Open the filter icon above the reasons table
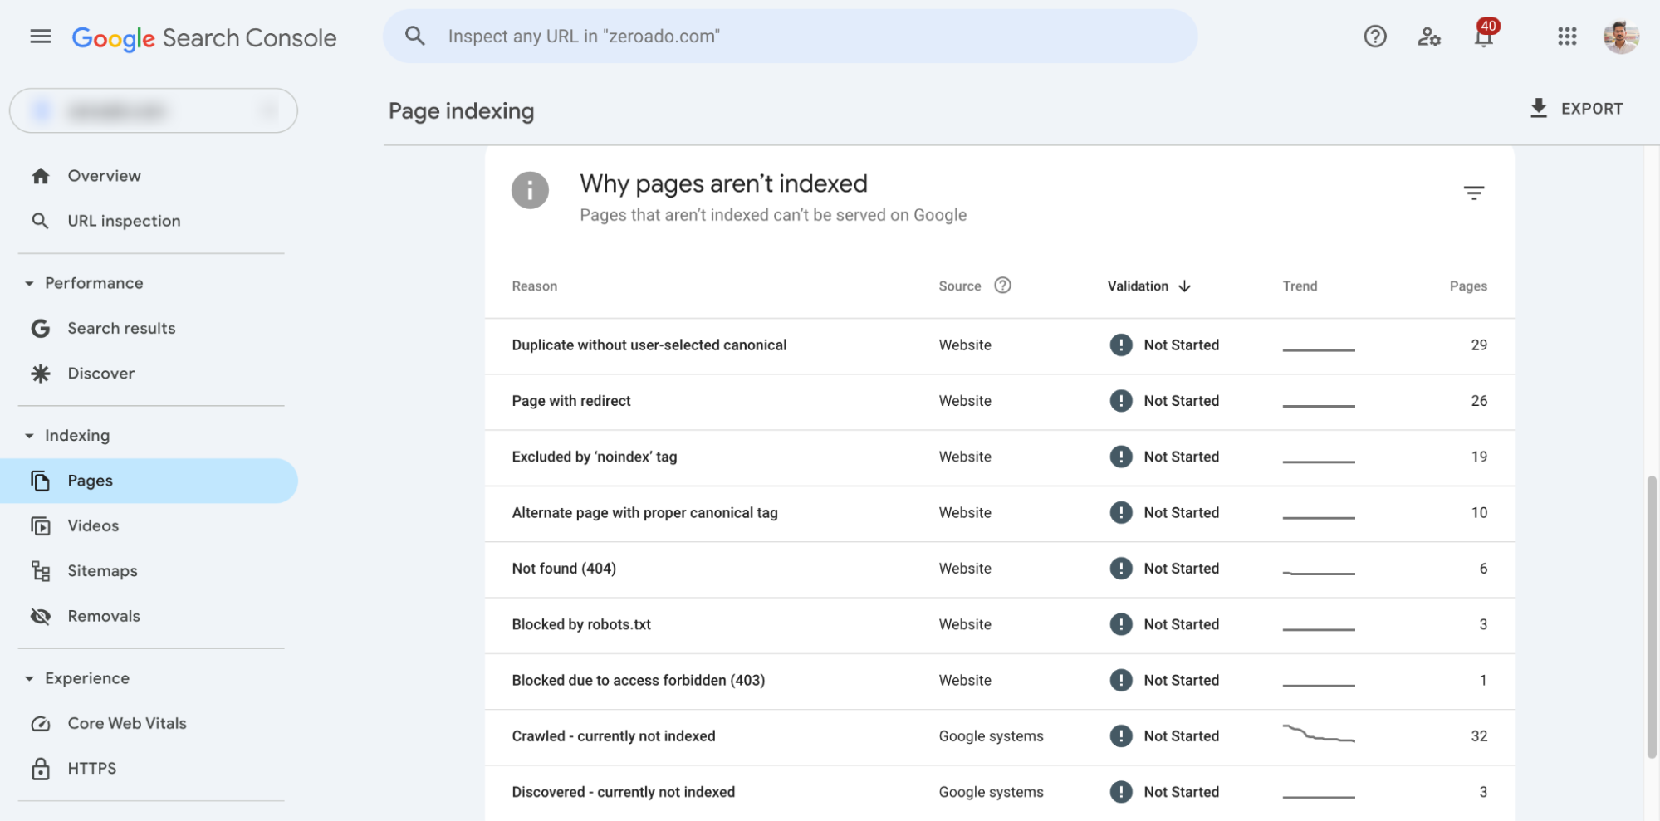The image size is (1660, 821). tap(1474, 192)
